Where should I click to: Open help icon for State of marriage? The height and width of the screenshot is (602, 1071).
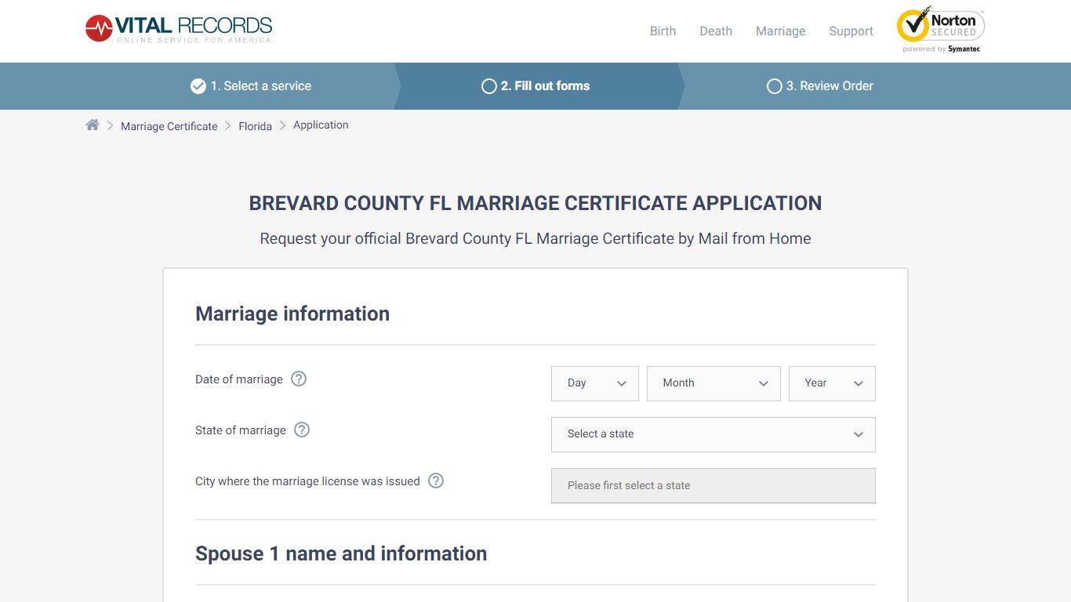coord(302,430)
